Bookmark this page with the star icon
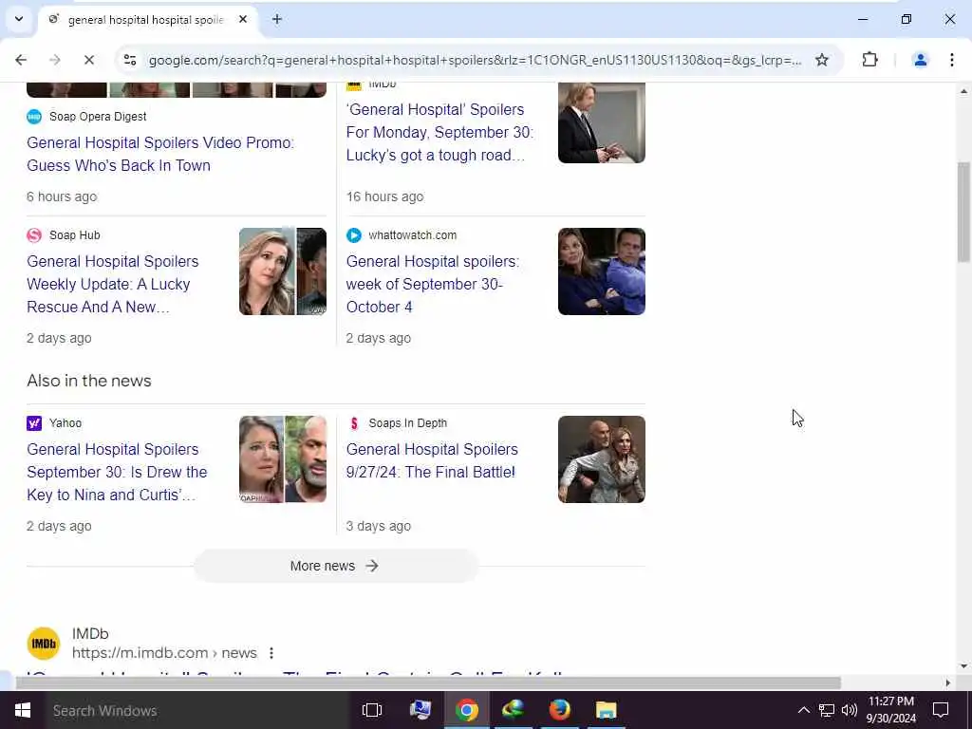The width and height of the screenshot is (972, 729). [x=822, y=60]
